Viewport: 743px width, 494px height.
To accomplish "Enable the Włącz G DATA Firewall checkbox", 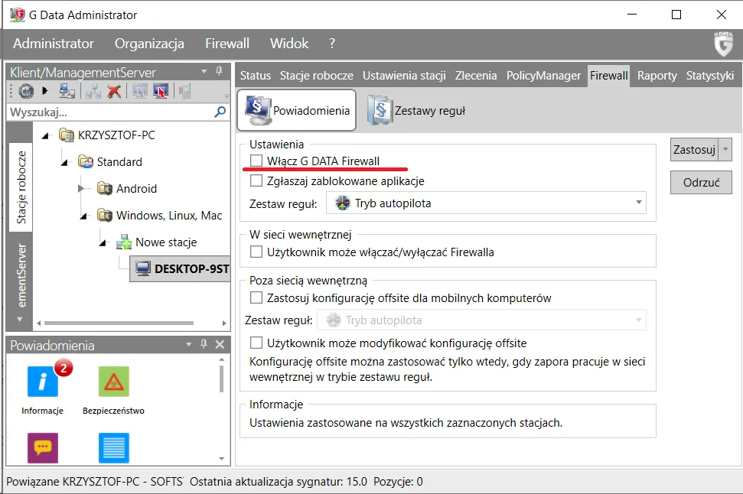I will [x=256, y=161].
